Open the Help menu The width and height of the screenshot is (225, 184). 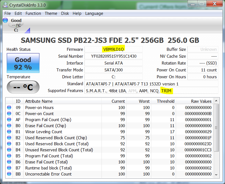point(77,13)
